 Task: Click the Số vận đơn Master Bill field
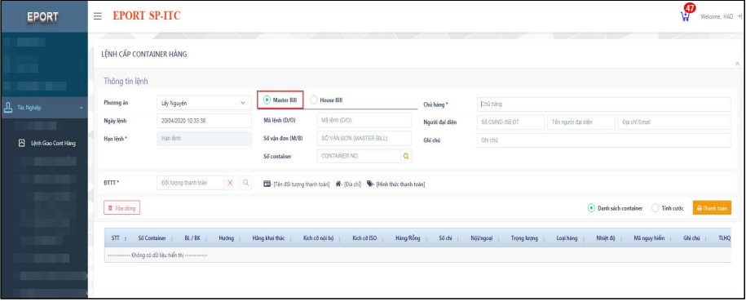pos(364,138)
